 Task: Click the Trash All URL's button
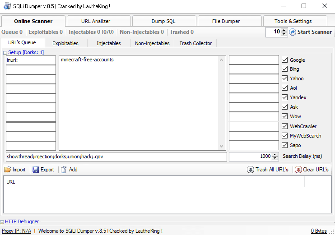pos(268,170)
